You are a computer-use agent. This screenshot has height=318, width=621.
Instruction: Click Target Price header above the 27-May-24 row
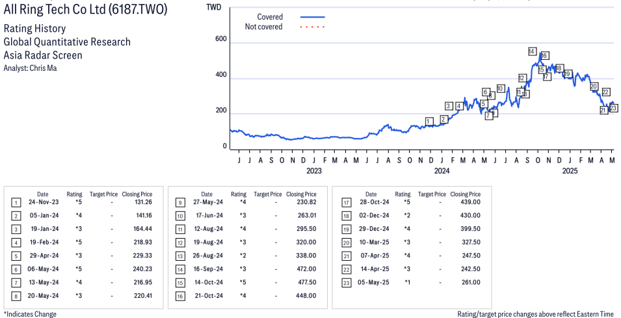[268, 194]
